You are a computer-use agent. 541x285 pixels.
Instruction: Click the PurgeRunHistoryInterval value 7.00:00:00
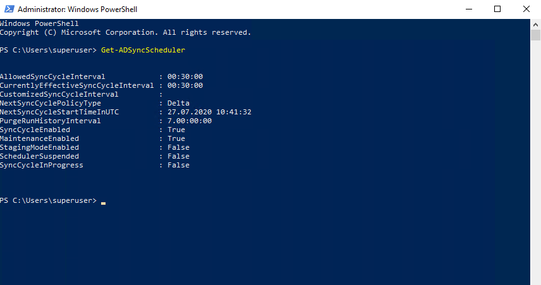190,121
